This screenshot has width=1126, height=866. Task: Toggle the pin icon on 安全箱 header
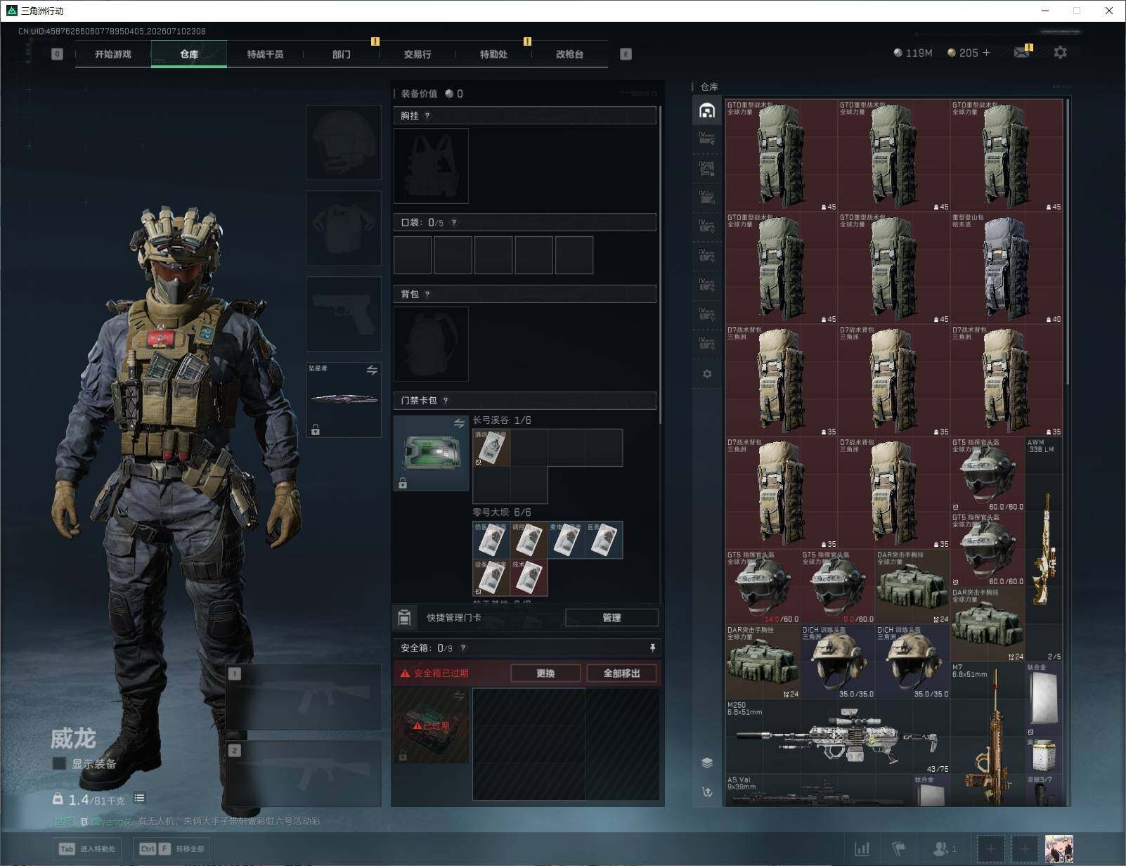pos(652,647)
